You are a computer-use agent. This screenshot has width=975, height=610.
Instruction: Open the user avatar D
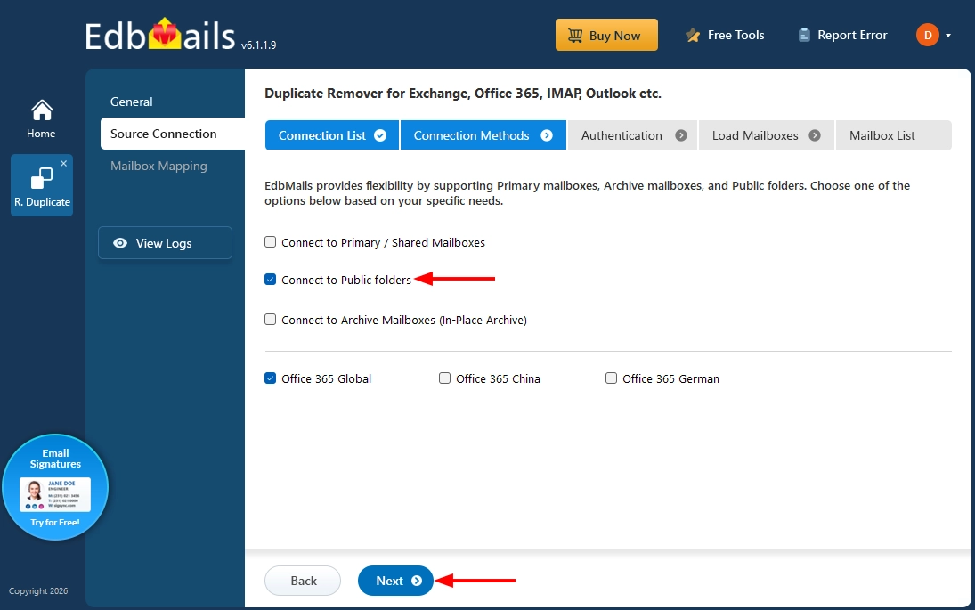927,35
